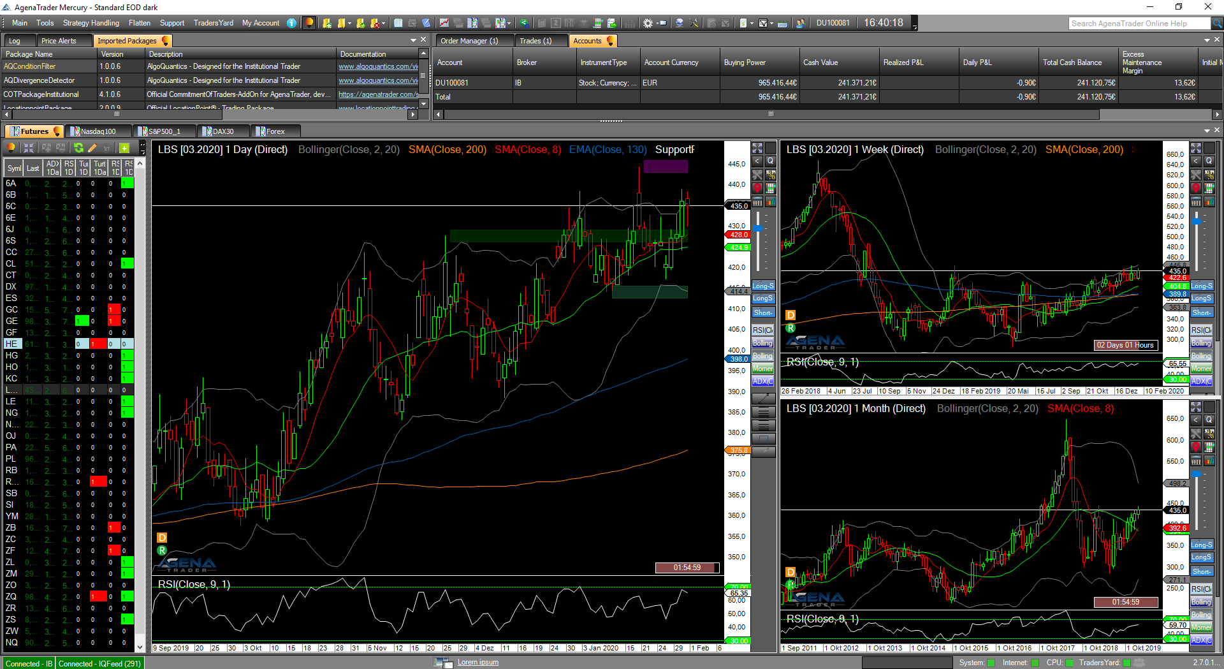Screen dimensions: 1224x669
Task: Click the user accounts icon in toolbar
Action: pyautogui.click(x=801, y=23)
